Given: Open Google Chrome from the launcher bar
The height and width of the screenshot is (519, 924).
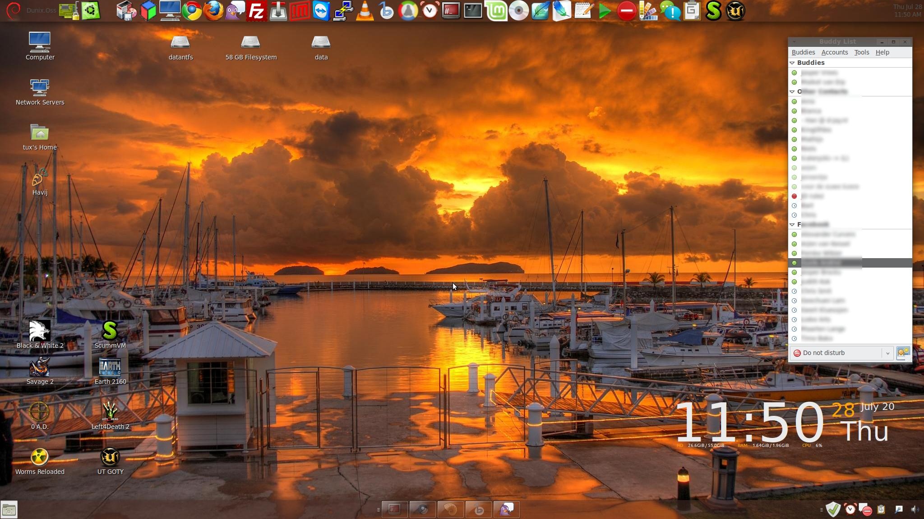Looking at the screenshot, I should [191, 11].
